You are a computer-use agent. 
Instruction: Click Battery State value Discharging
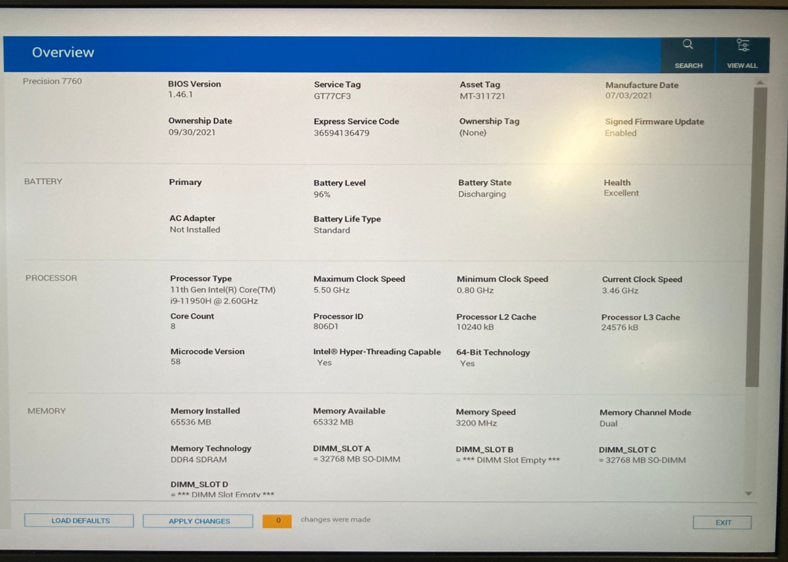coord(482,194)
